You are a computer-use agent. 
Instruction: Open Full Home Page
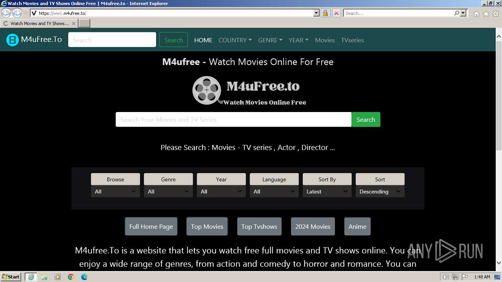(x=151, y=226)
